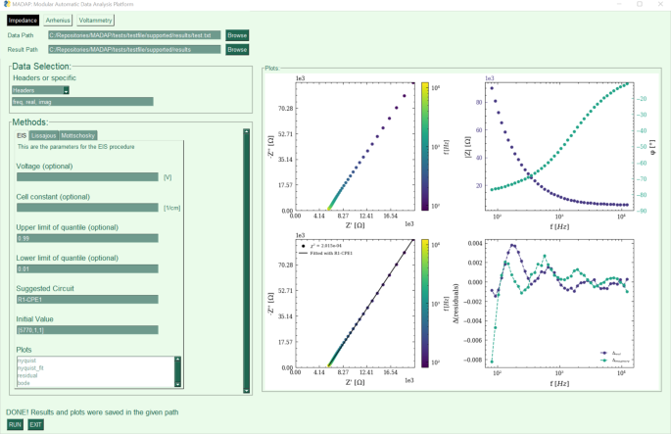
Task: Select nyquist in the Plots list
Action: pyautogui.click(x=27, y=361)
